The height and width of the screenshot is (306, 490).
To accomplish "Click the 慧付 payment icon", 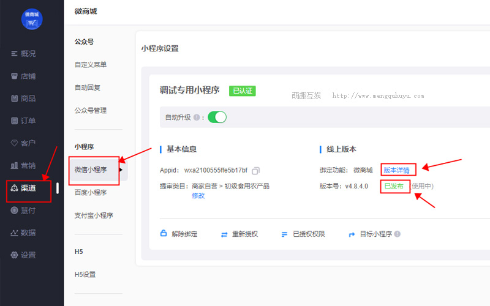I will [14, 211].
